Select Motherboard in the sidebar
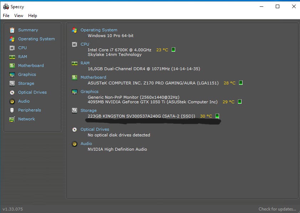The width and height of the screenshot is (300, 213). (31, 66)
